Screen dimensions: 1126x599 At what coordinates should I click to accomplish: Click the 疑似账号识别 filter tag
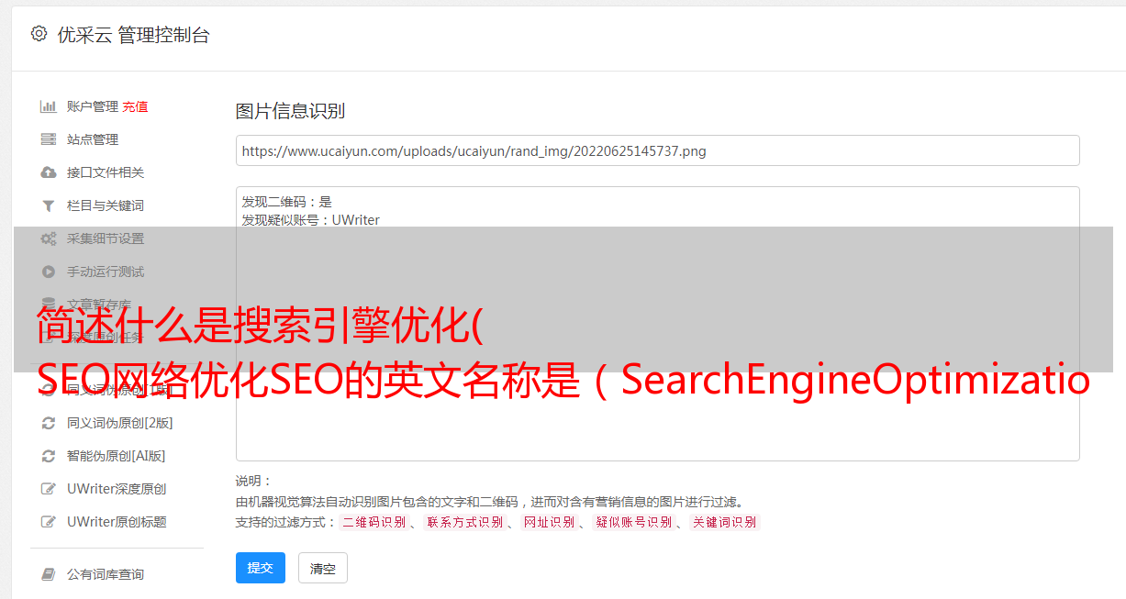[634, 522]
